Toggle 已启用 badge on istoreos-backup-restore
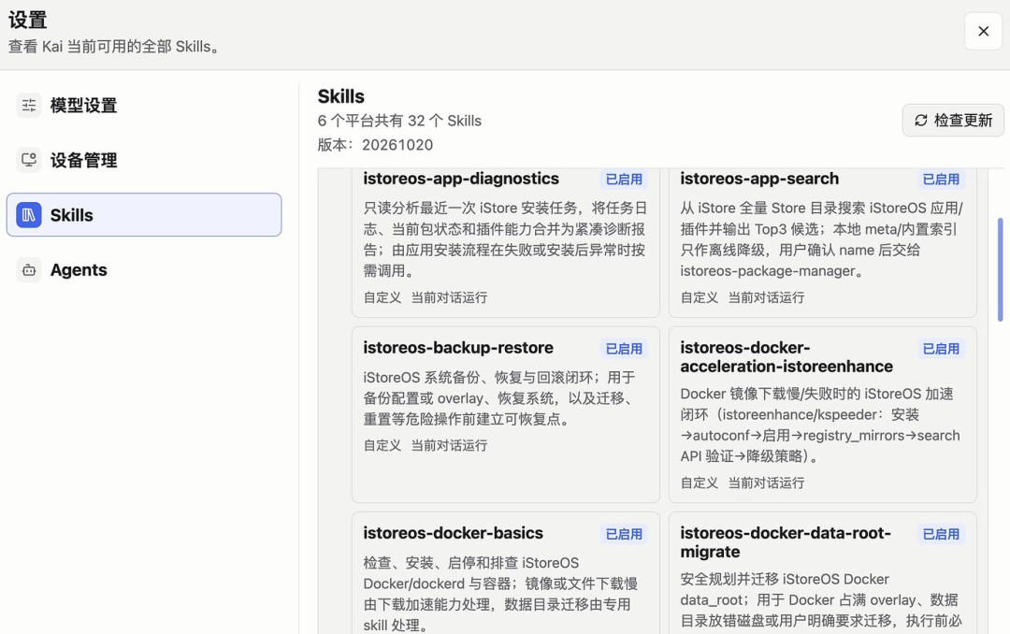 (624, 349)
